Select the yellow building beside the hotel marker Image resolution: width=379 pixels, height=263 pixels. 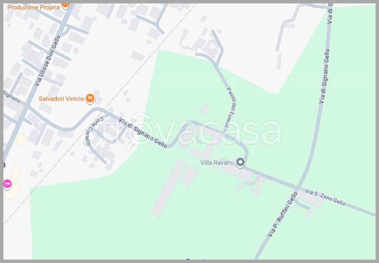(x=12, y=191)
